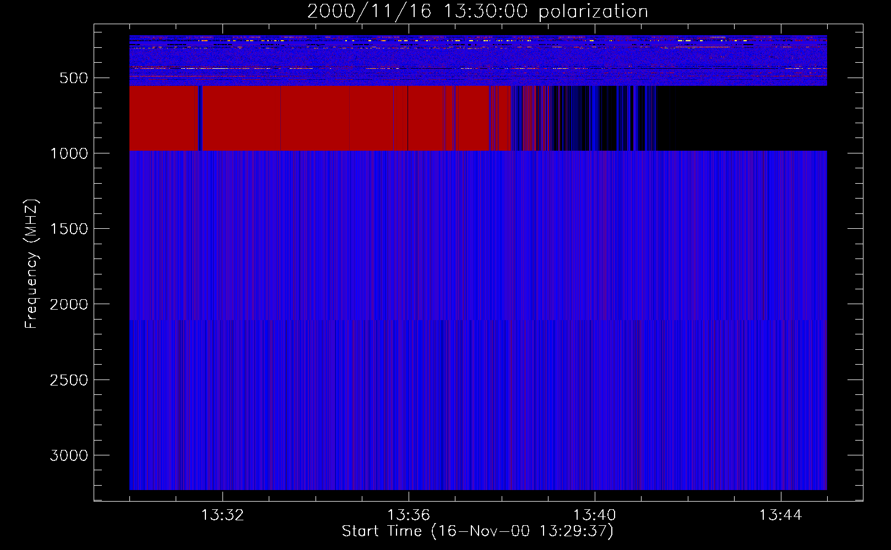Click the 2500 frequency tick label
Screen dimensions: 891x550
pos(69,380)
